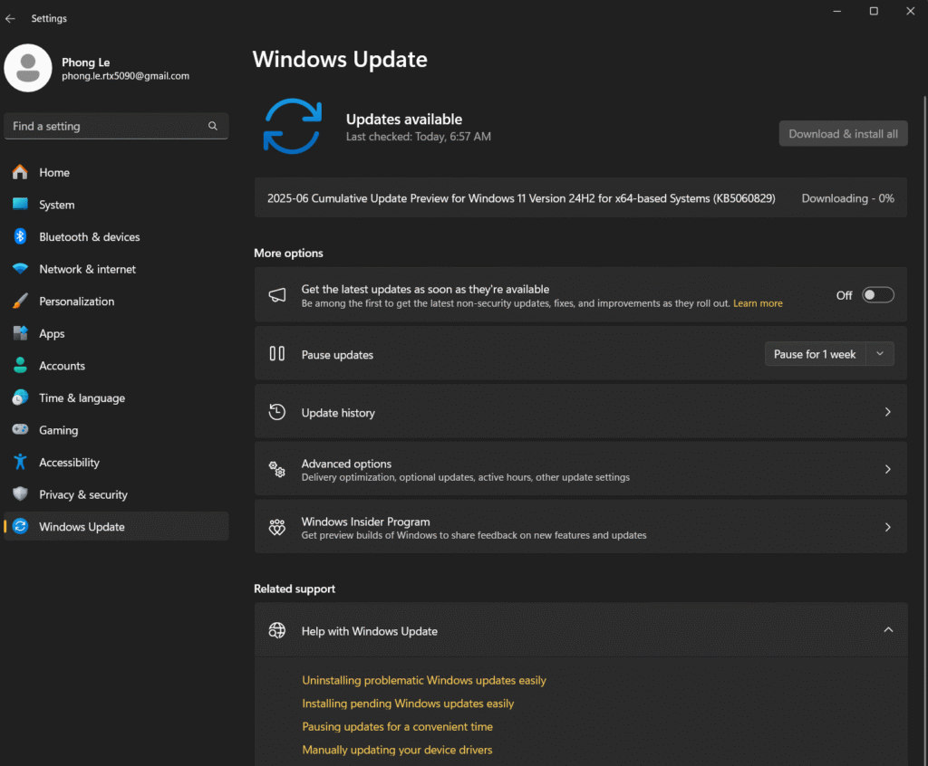Click the Accounts person icon
Image resolution: width=928 pixels, height=766 pixels.
click(20, 366)
